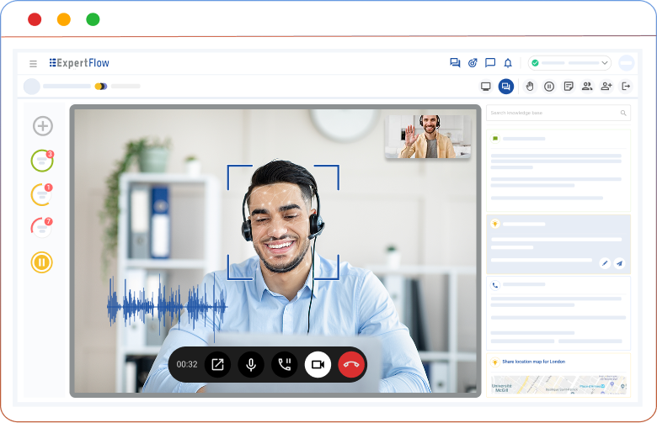Click the pop-out external window icon
Viewport: 657px width, 423px height.
tap(217, 364)
